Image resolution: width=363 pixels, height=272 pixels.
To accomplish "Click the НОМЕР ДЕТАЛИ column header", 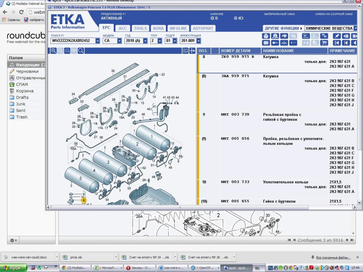I will [x=240, y=51].
